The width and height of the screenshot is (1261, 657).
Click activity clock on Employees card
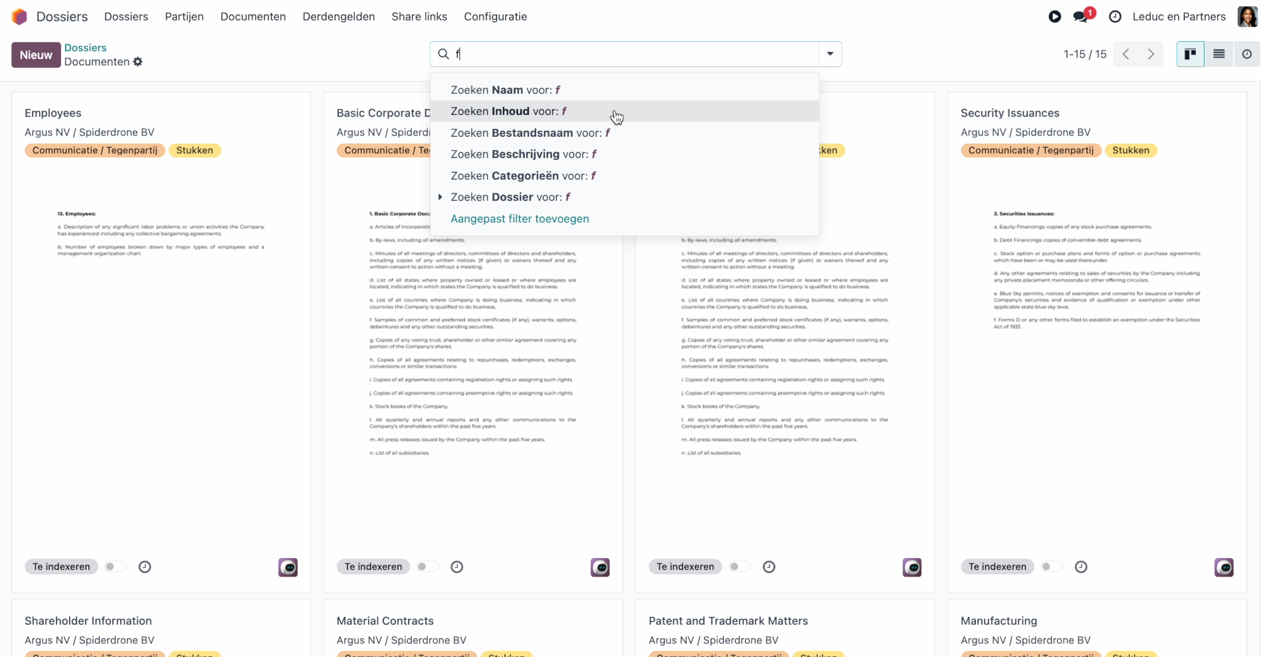[145, 567]
